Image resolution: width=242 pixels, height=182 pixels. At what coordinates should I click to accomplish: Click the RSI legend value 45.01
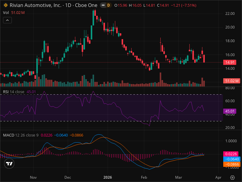coord(31,92)
